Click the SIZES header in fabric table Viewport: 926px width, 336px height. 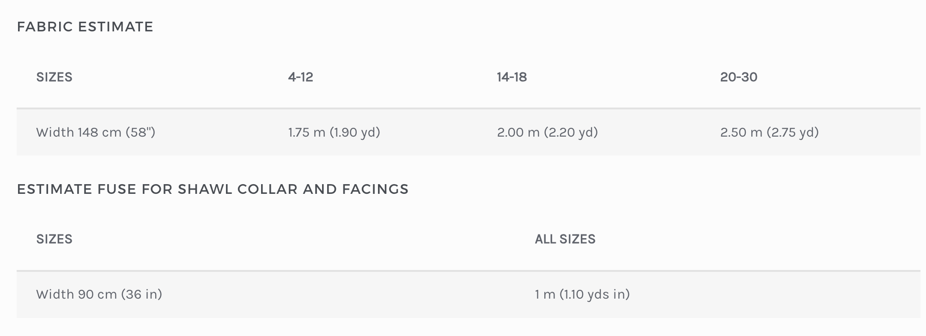[54, 77]
